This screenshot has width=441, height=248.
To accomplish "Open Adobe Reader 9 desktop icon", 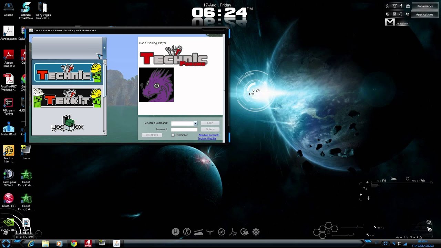I will pyautogui.click(x=8, y=59).
